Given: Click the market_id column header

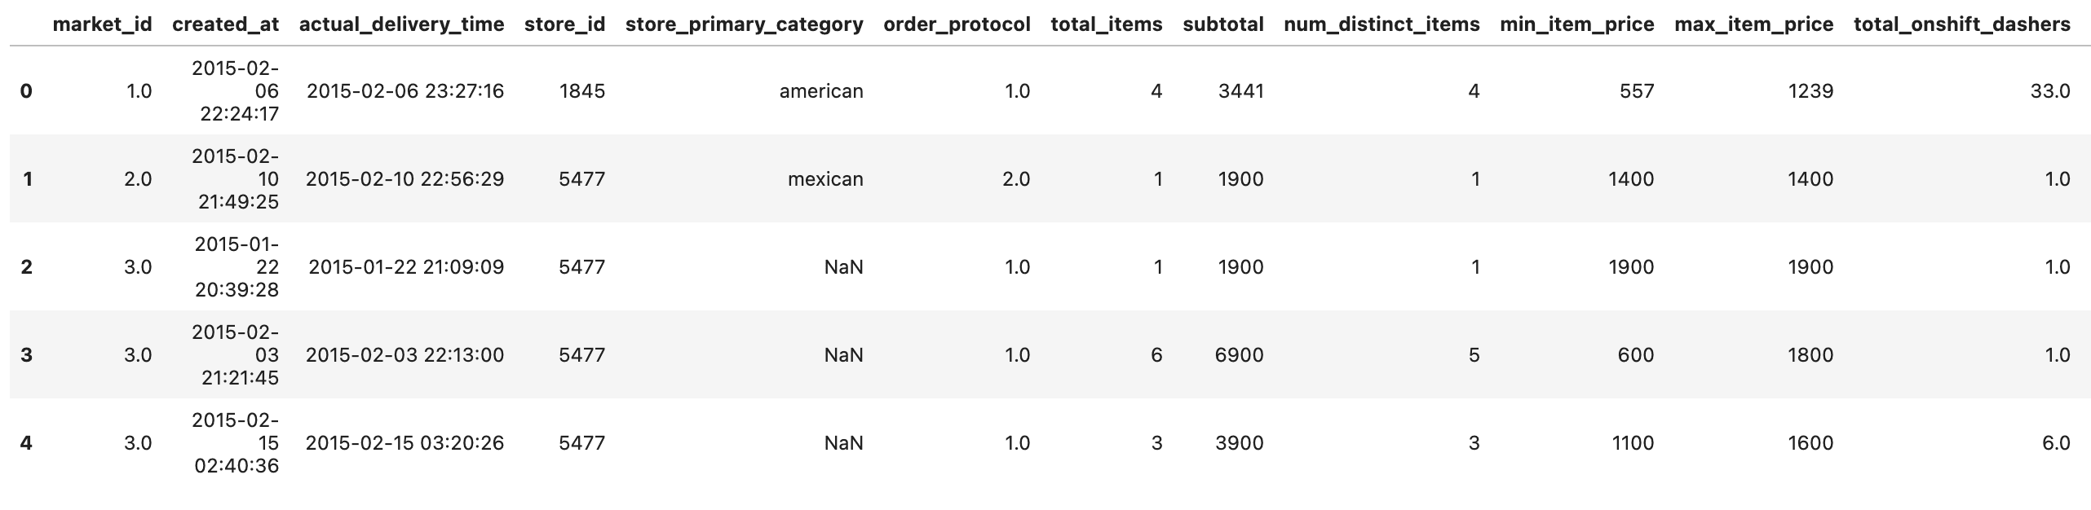Looking at the screenshot, I should [102, 24].
